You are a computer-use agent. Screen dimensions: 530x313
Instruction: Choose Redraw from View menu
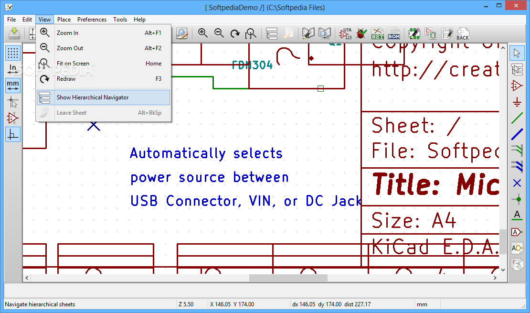(x=104, y=78)
